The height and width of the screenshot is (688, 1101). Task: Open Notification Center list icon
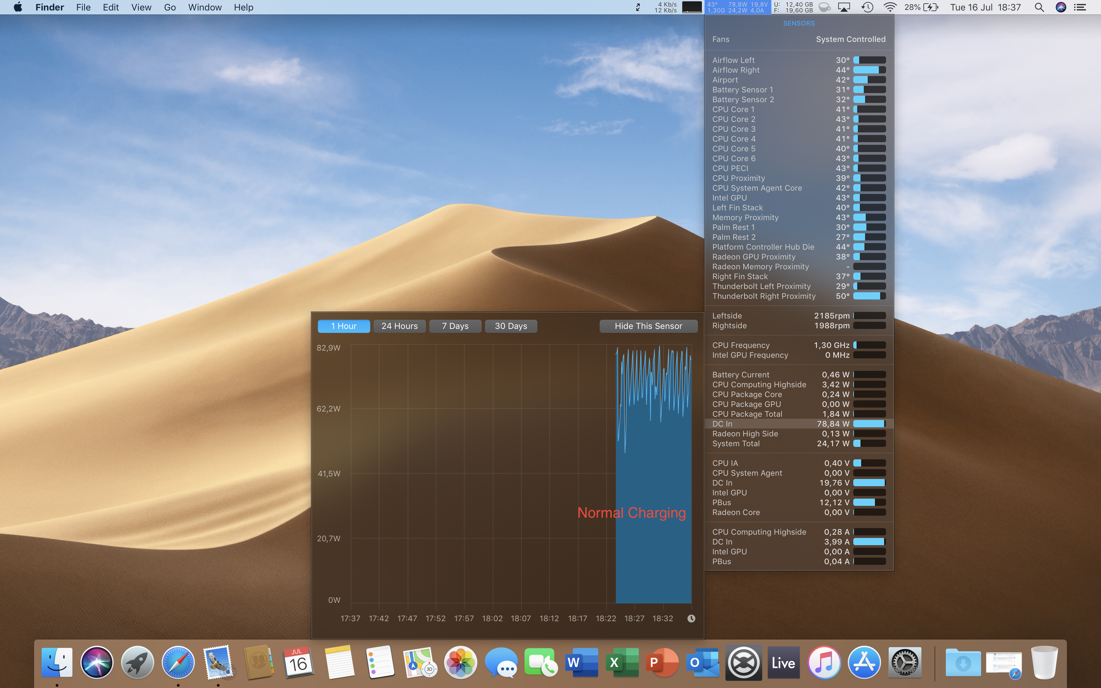pyautogui.click(x=1080, y=7)
